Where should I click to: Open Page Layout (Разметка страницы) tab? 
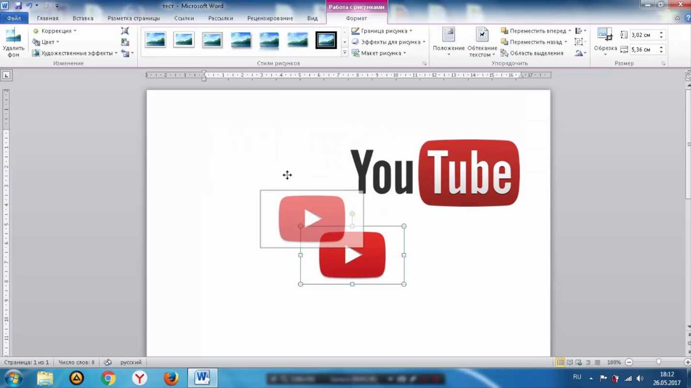click(134, 18)
